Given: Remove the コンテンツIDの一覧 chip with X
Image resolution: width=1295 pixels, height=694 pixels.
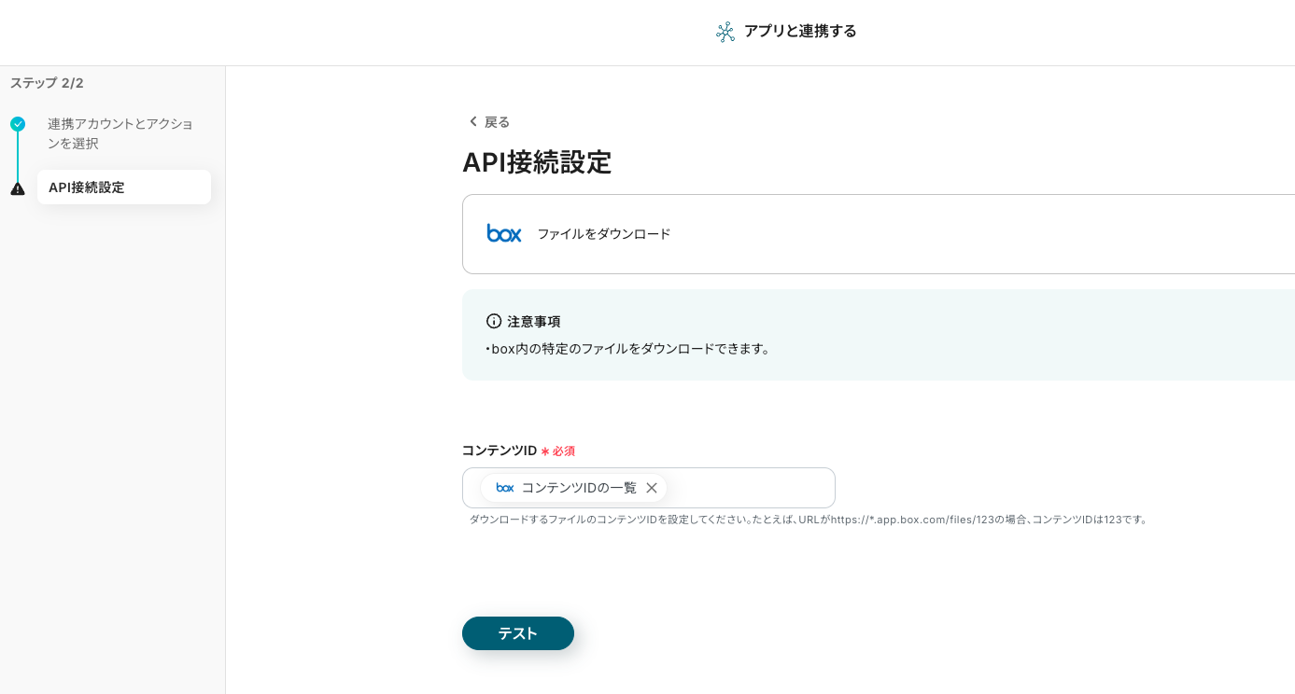Looking at the screenshot, I should click(652, 488).
